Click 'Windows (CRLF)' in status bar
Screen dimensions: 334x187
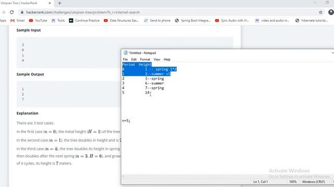pos(313,182)
